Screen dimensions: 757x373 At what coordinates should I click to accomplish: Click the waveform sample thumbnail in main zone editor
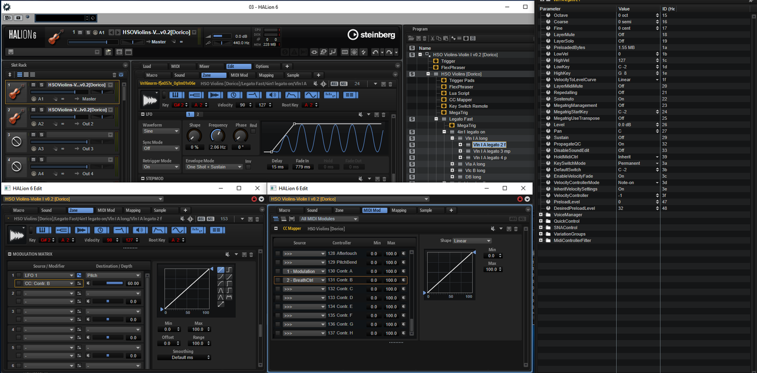[150, 99]
